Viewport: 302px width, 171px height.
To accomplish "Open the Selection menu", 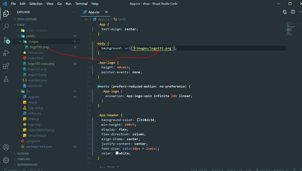I will (x=36, y=3).
